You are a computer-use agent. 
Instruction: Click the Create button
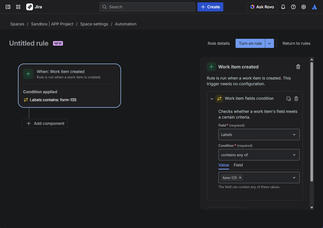click(210, 7)
